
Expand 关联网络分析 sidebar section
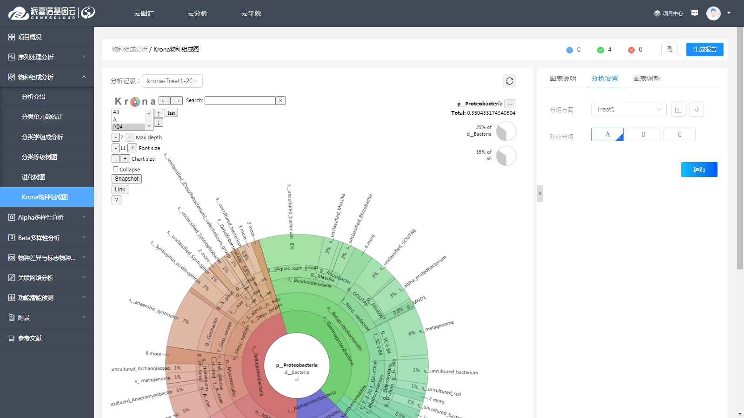47,278
